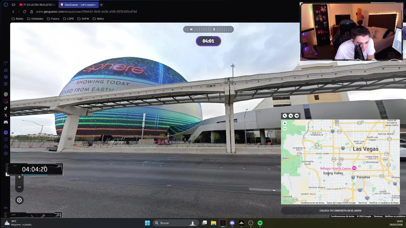The height and width of the screenshot is (228, 406).
Task: Open the sidebar striped panel icon
Action: [6, 77]
